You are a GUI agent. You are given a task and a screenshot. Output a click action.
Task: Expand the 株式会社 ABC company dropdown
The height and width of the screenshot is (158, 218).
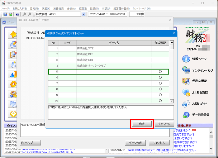tap(83, 14)
